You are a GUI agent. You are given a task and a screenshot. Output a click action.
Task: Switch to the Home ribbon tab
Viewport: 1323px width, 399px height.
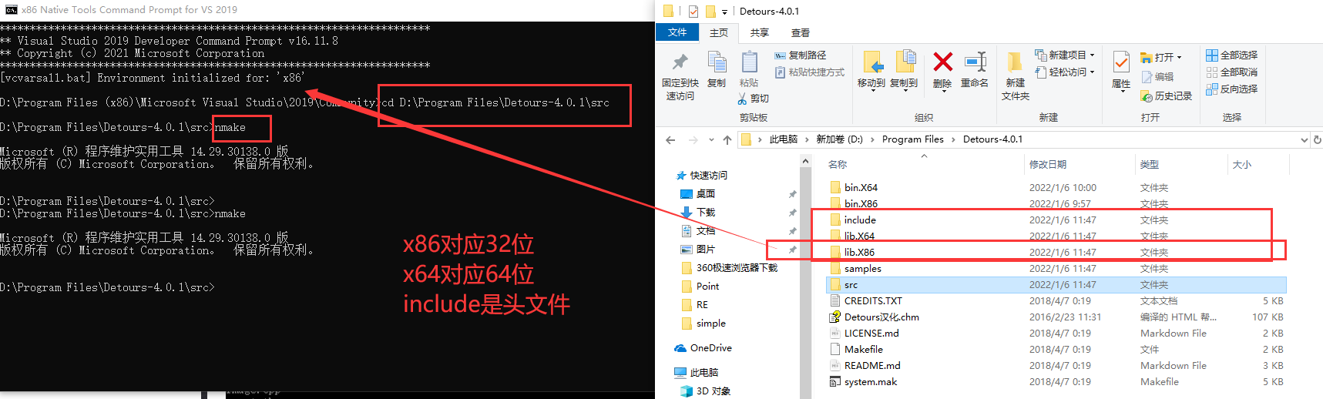click(x=719, y=33)
